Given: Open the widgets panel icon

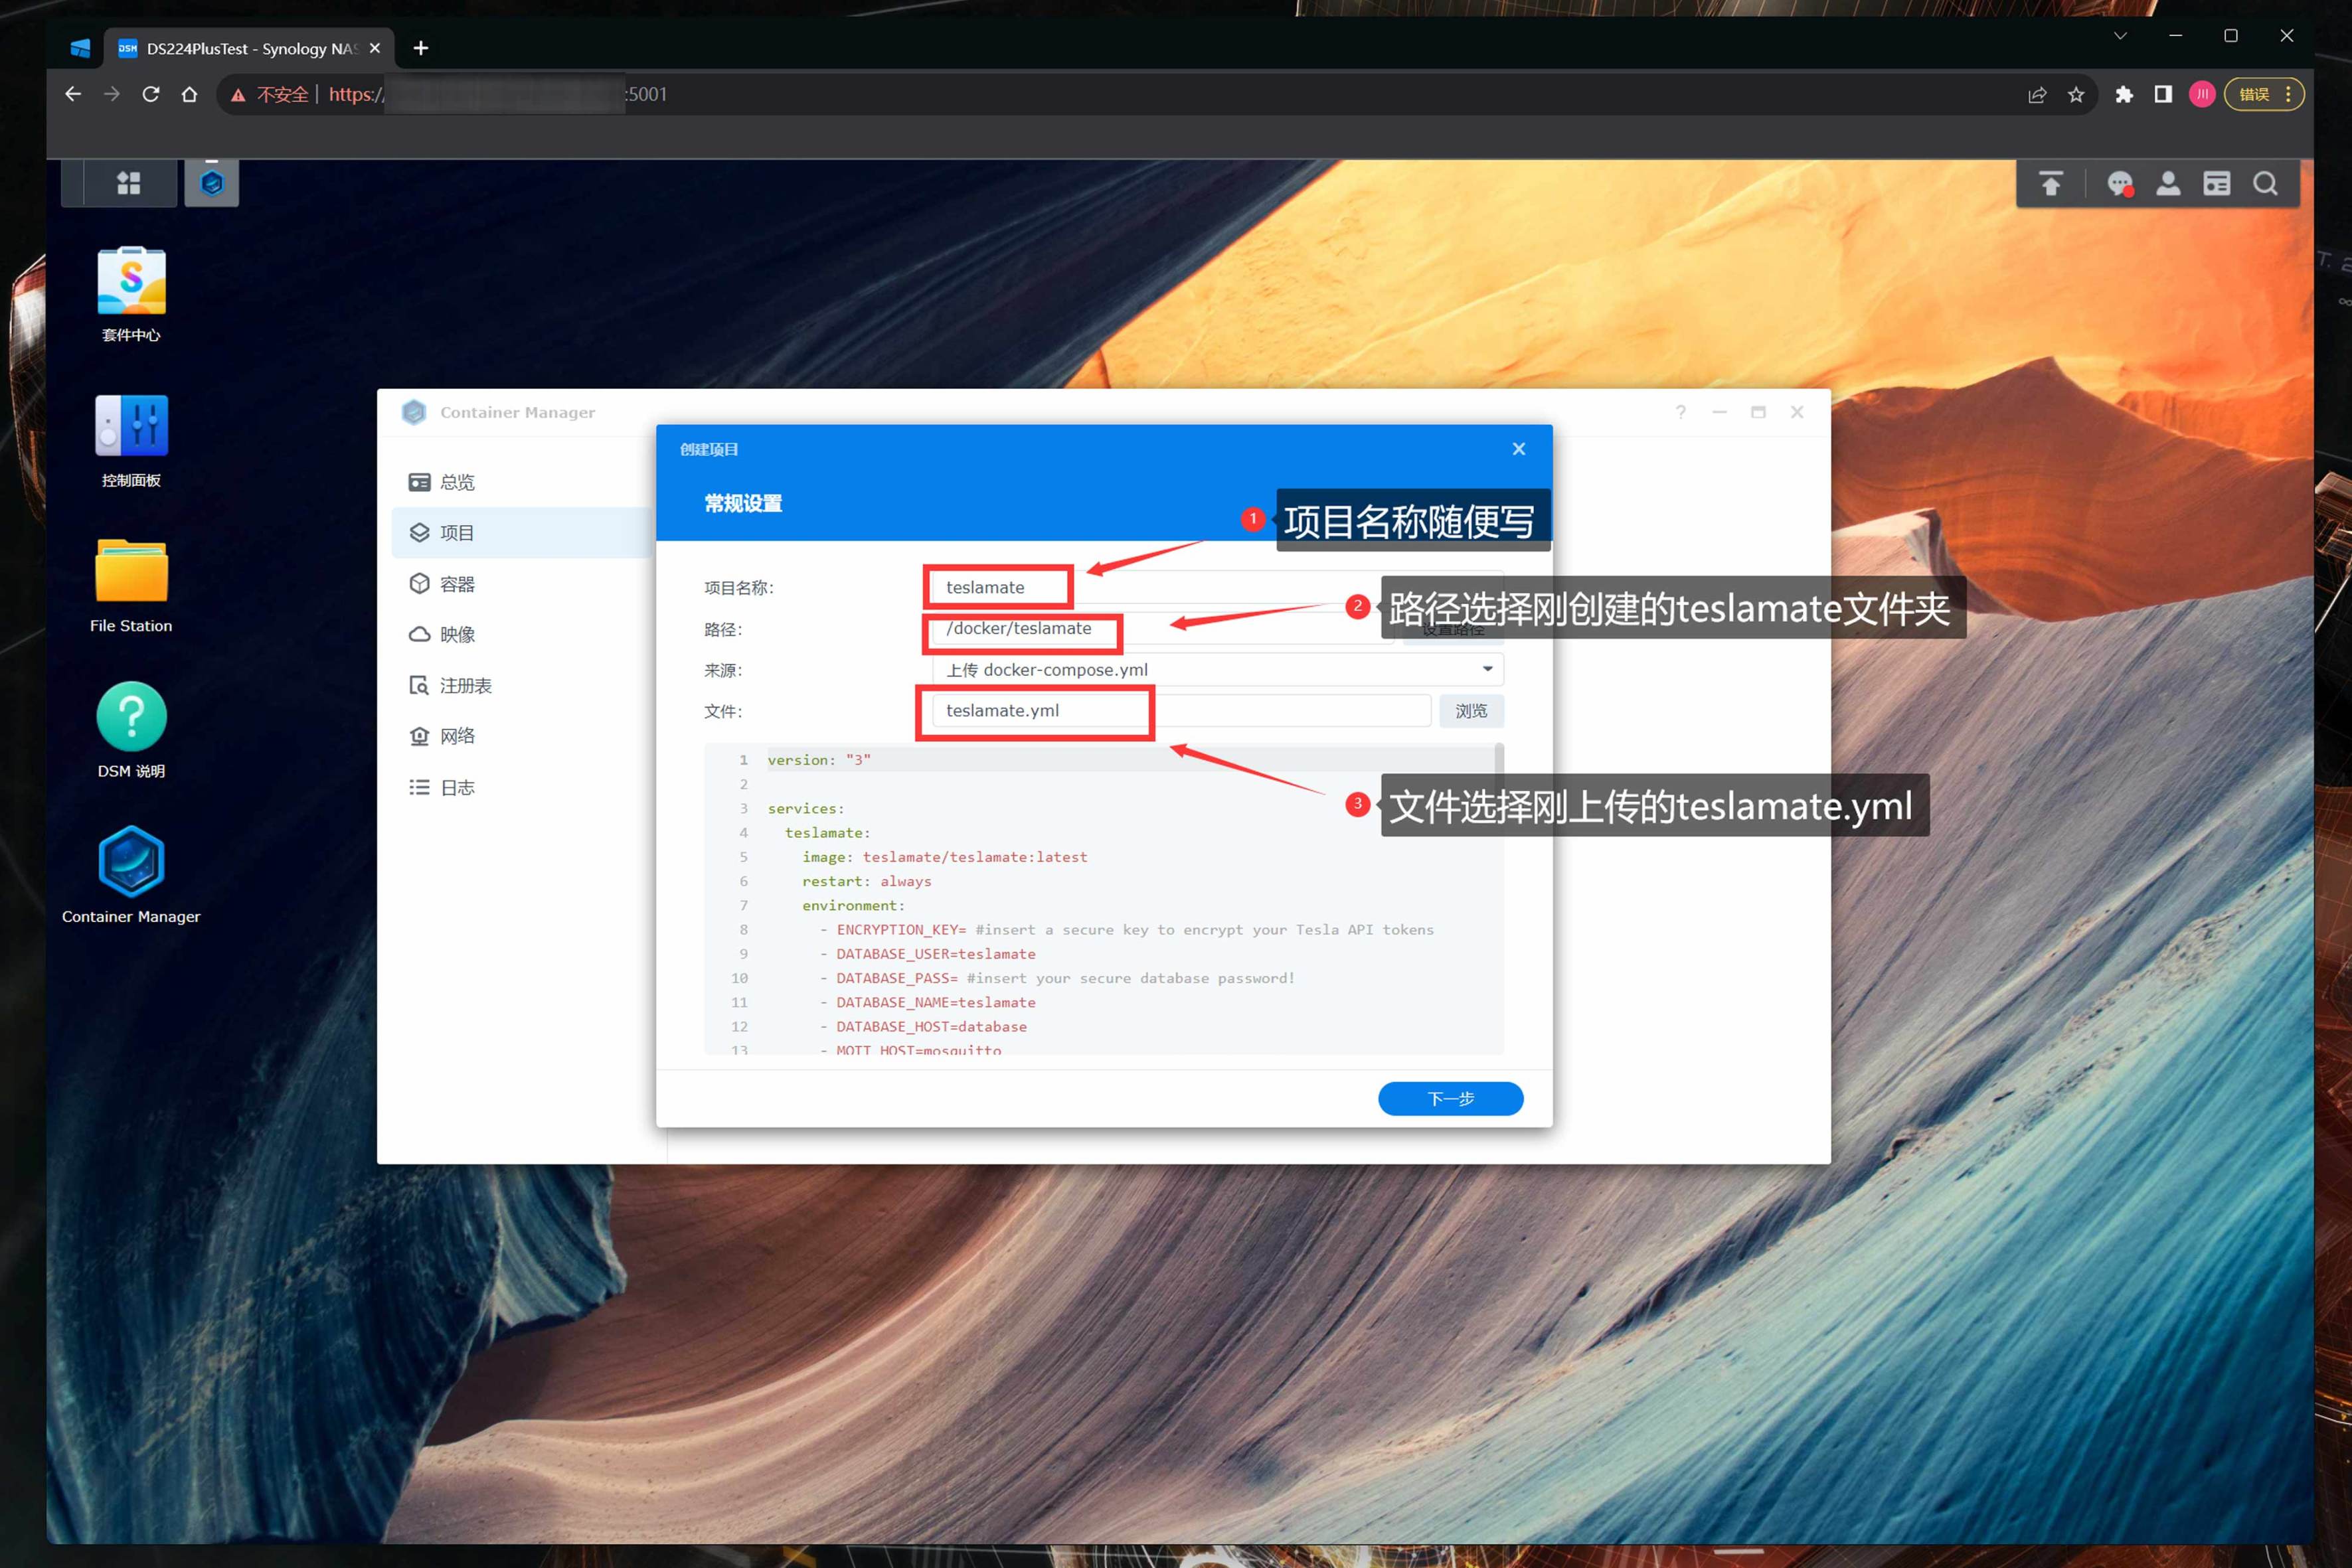Looking at the screenshot, I should 2216,184.
